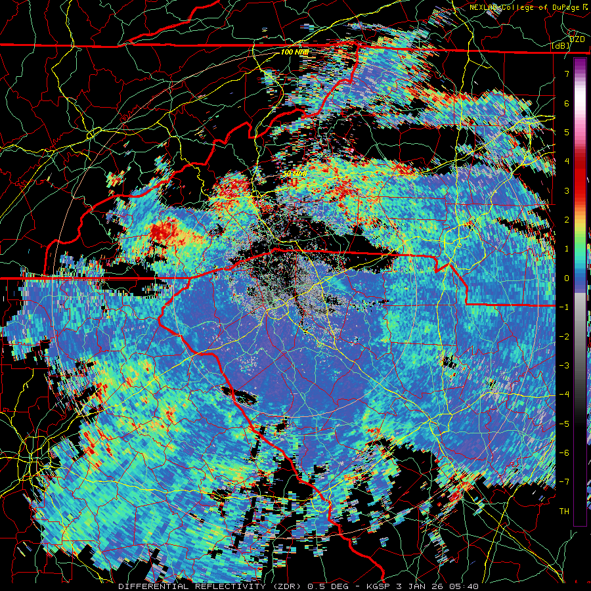
Task: Click the -6 value on the color scale
Action: (x=564, y=453)
